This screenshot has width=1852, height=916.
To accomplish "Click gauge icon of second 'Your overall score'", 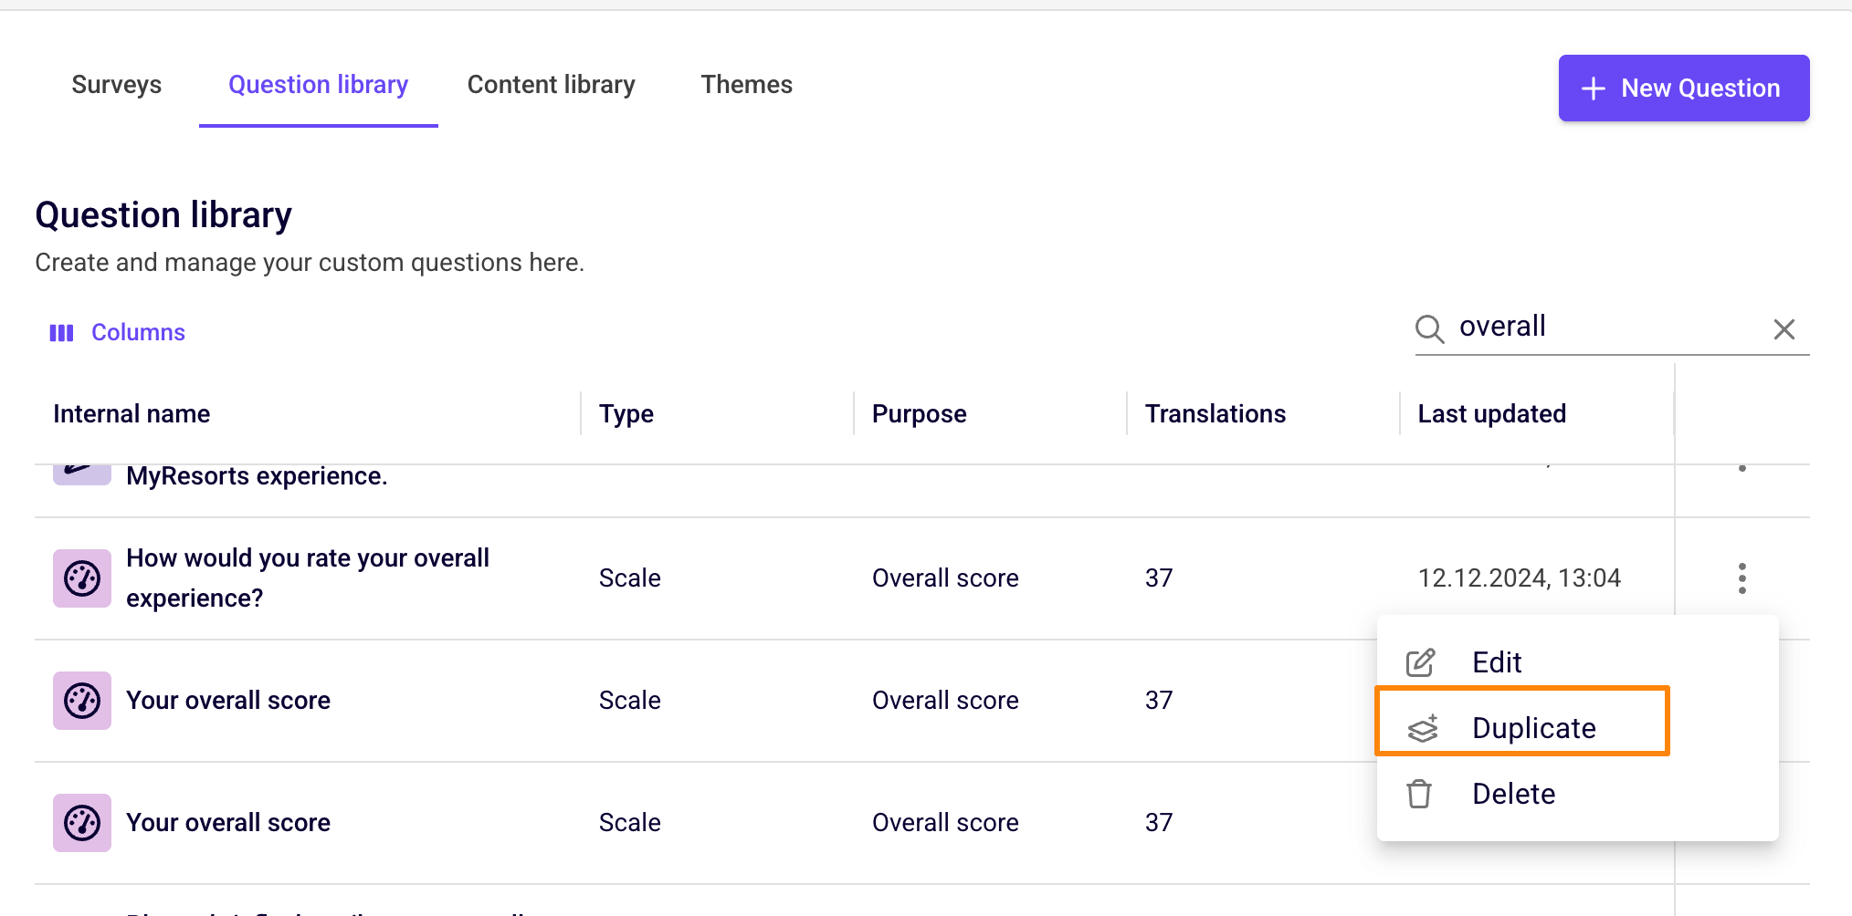I will pyautogui.click(x=82, y=823).
